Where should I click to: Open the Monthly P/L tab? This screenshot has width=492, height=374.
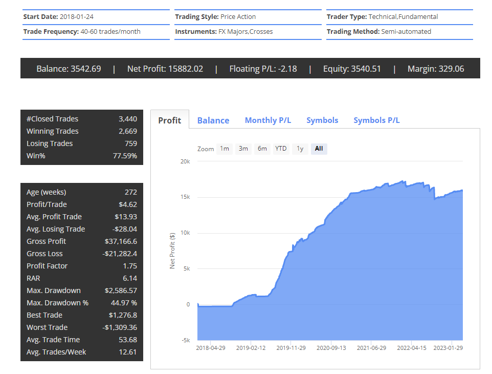tap(268, 120)
